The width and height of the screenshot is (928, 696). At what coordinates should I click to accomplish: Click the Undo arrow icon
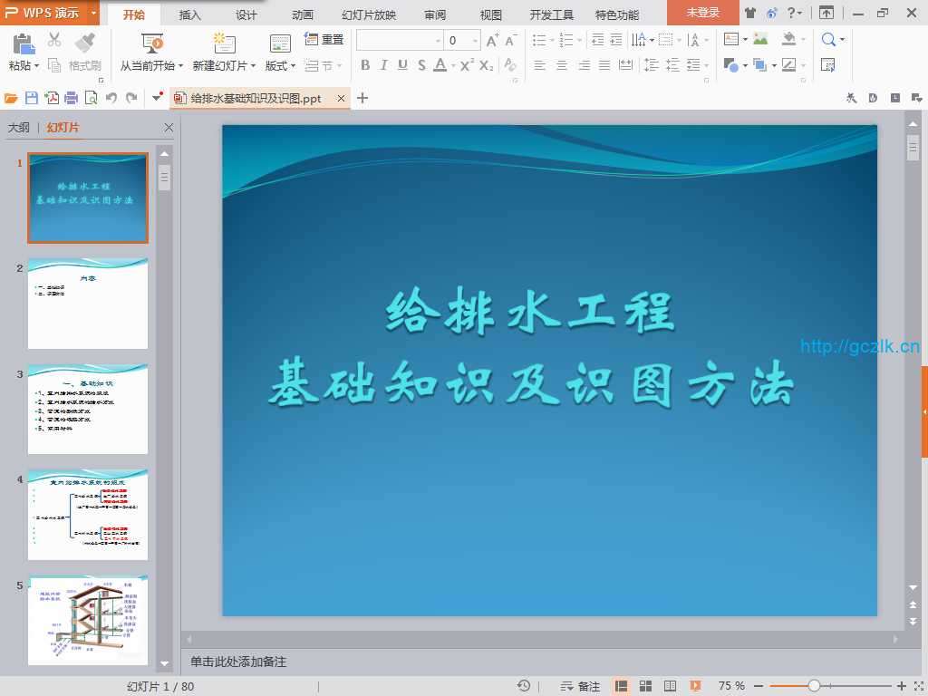pyautogui.click(x=111, y=98)
